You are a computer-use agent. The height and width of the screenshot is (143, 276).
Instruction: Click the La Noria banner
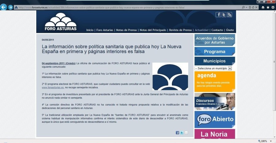(215, 134)
